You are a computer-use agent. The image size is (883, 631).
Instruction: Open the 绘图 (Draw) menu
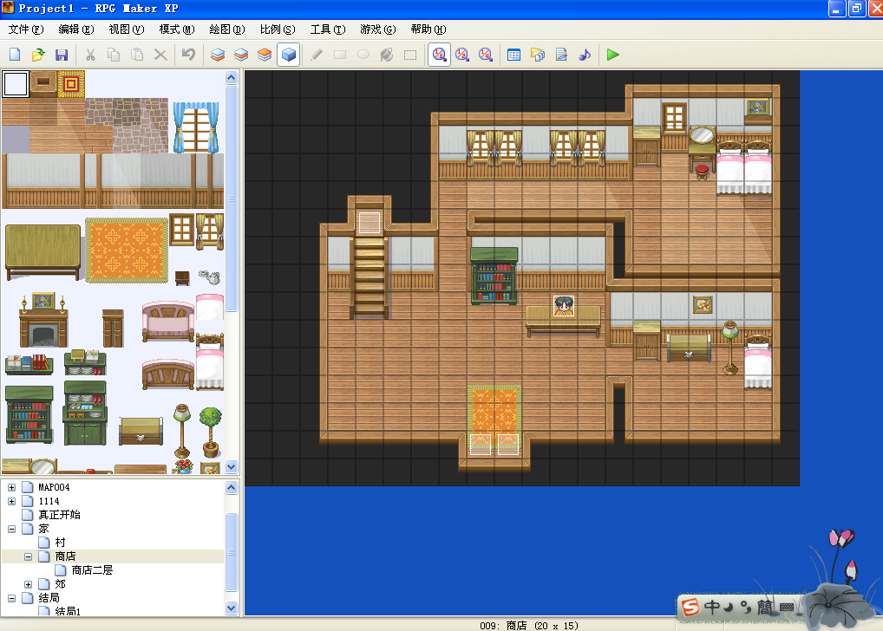click(x=227, y=29)
